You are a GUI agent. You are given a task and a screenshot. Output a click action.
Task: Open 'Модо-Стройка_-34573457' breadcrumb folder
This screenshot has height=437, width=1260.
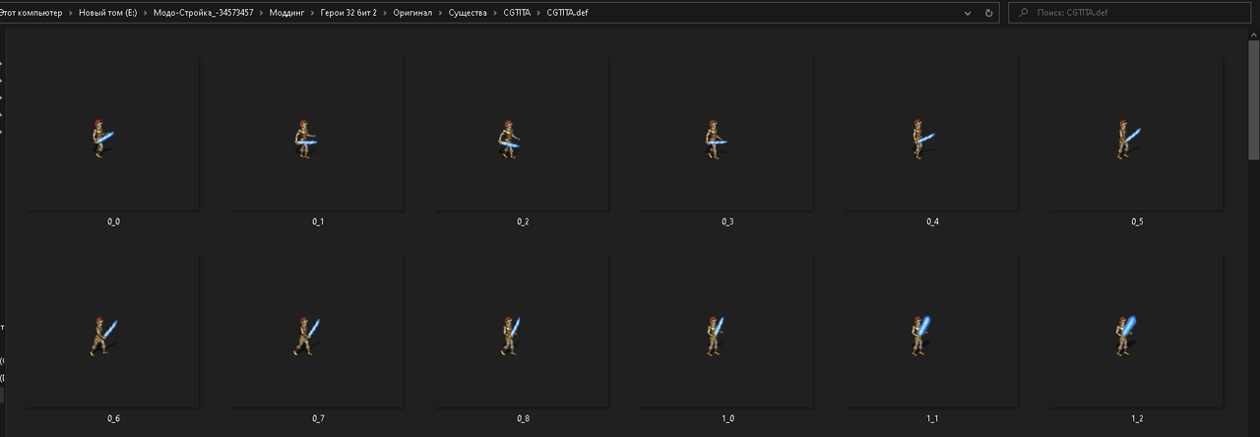click(204, 13)
